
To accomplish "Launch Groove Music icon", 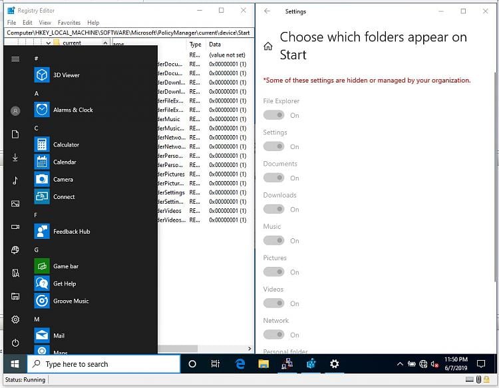I will tap(42, 301).
